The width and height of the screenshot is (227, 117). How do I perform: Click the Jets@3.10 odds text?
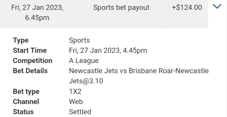(x=86, y=81)
